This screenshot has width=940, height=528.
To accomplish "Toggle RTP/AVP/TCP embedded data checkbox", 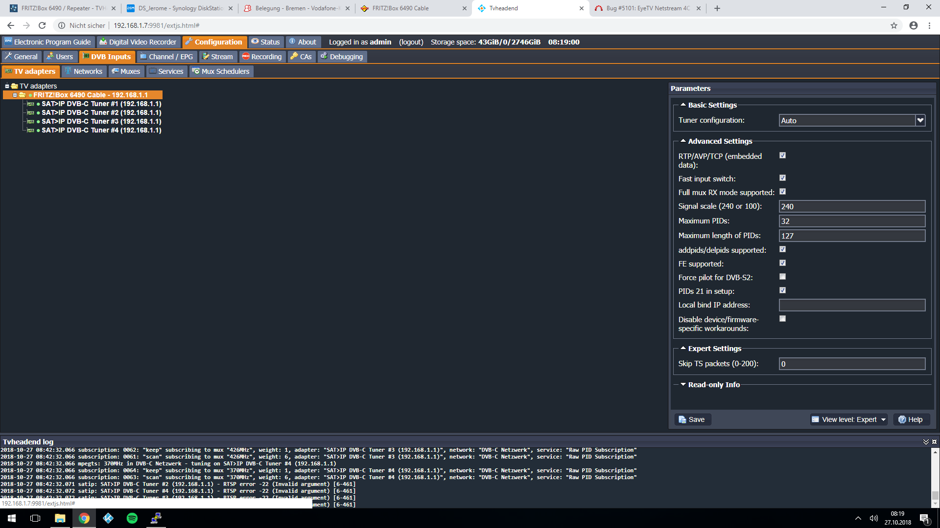I will coord(782,155).
